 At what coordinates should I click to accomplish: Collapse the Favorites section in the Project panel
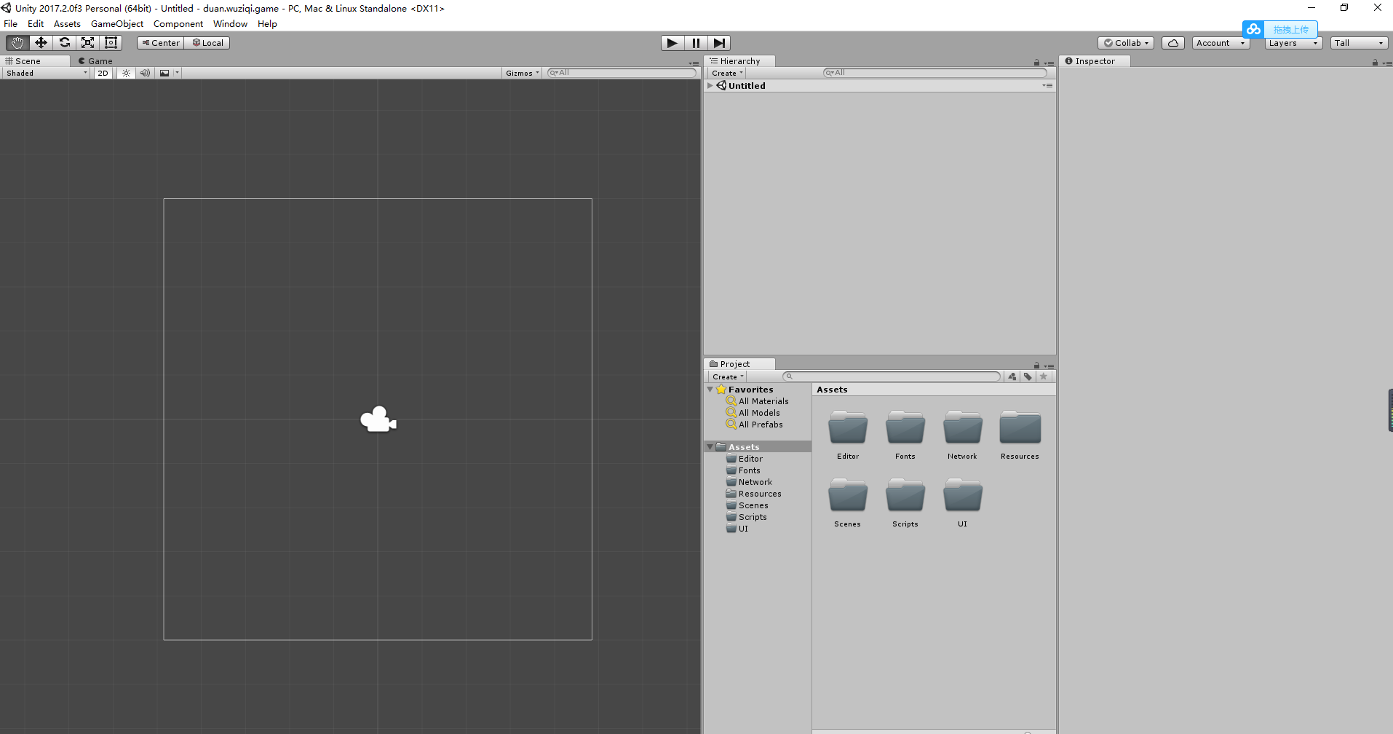pyautogui.click(x=711, y=389)
